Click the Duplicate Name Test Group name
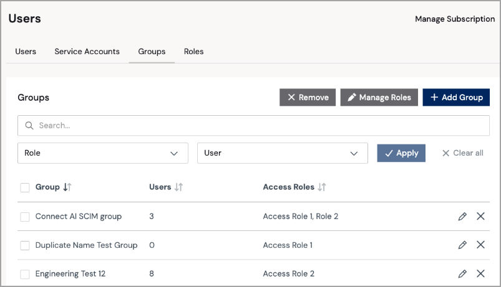Image resolution: width=501 pixels, height=287 pixels. (86, 245)
